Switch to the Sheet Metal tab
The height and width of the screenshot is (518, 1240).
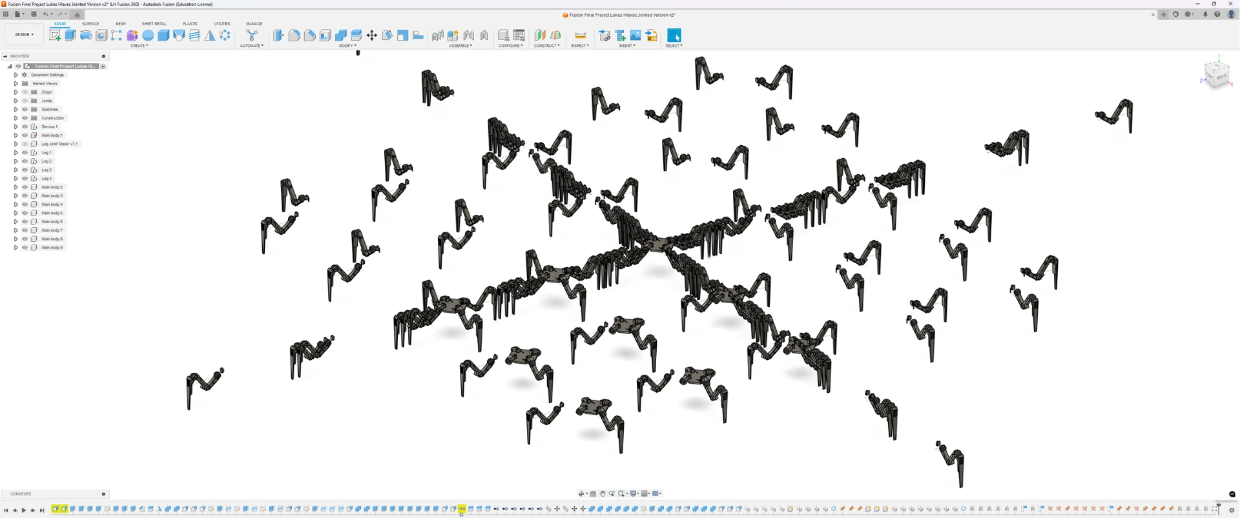(x=154, y=24)
